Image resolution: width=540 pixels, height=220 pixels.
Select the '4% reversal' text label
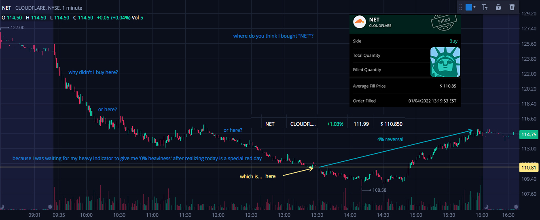390,139
